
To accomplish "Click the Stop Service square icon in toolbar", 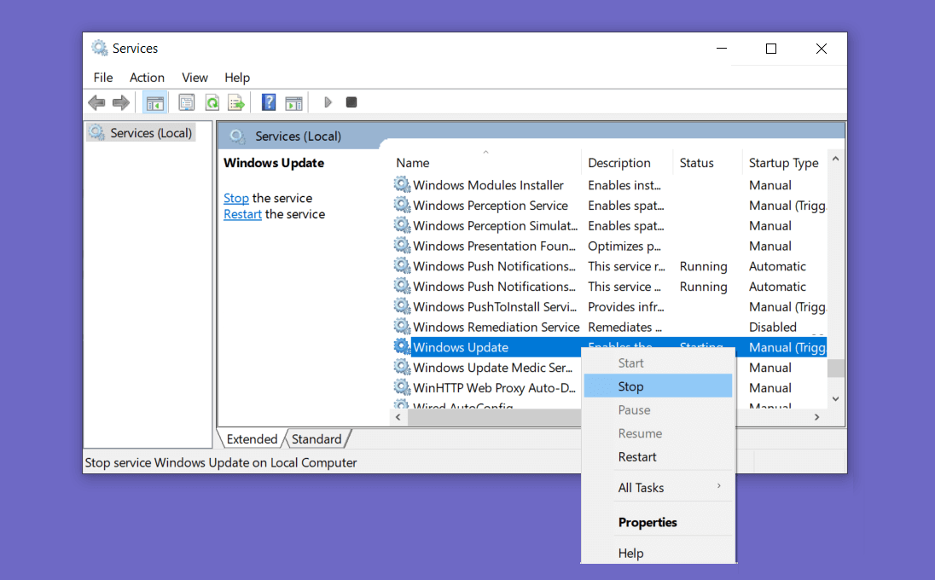I will [351, 102].
